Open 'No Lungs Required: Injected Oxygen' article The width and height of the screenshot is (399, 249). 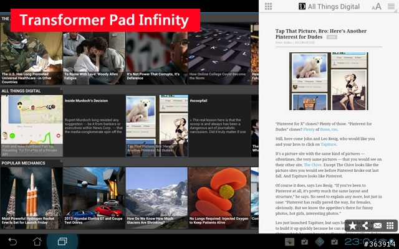[219, 198]
